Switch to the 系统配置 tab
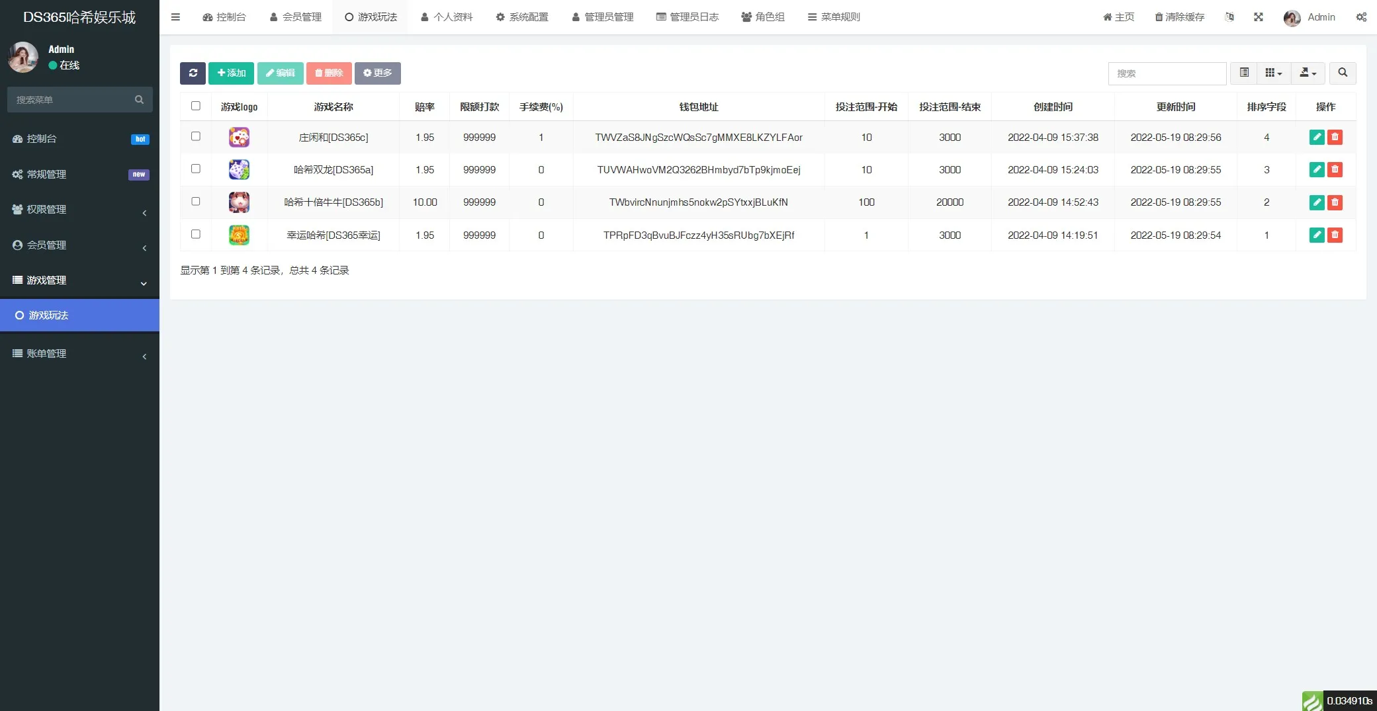This screenshot has width=1377, height=711. [522, 17]
